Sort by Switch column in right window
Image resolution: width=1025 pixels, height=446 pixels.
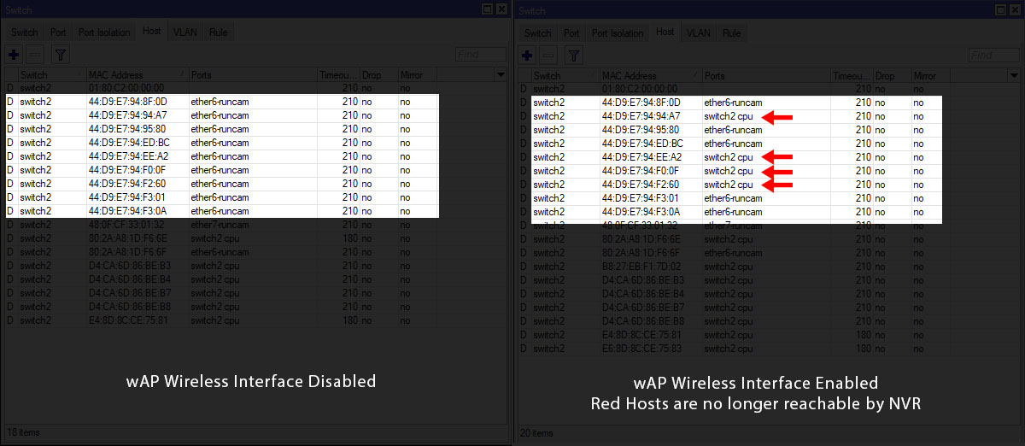click(565, 76)
